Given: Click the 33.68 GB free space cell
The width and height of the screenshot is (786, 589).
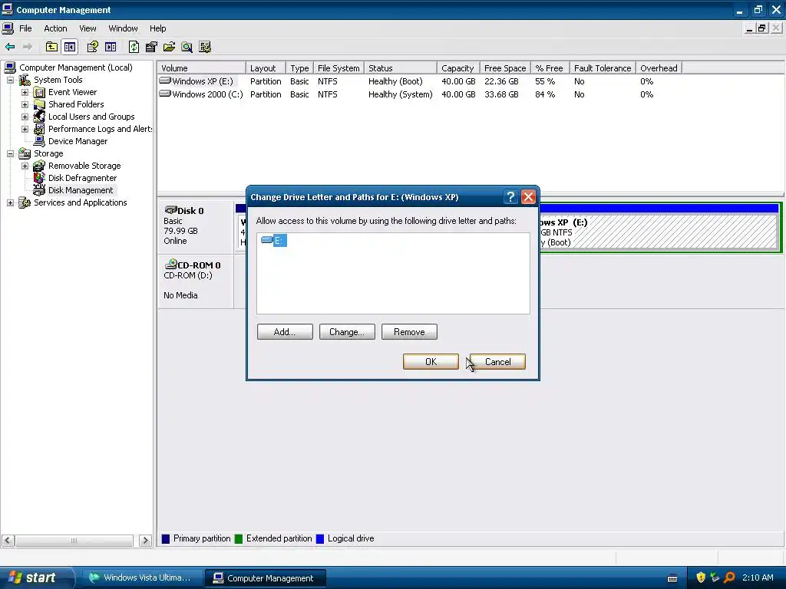Looking at the screenshot, I should pos(501,94).
